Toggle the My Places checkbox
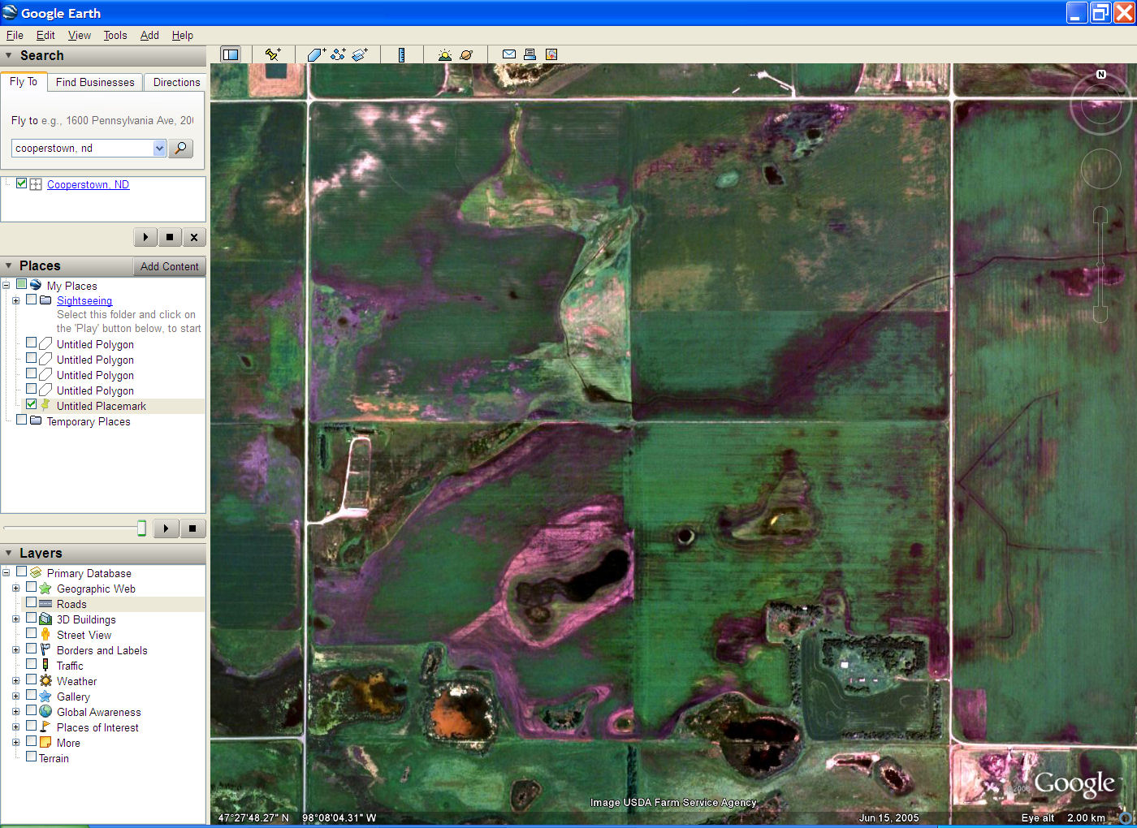The height and width of the screenshot is (828, 1137). (22, 284)
